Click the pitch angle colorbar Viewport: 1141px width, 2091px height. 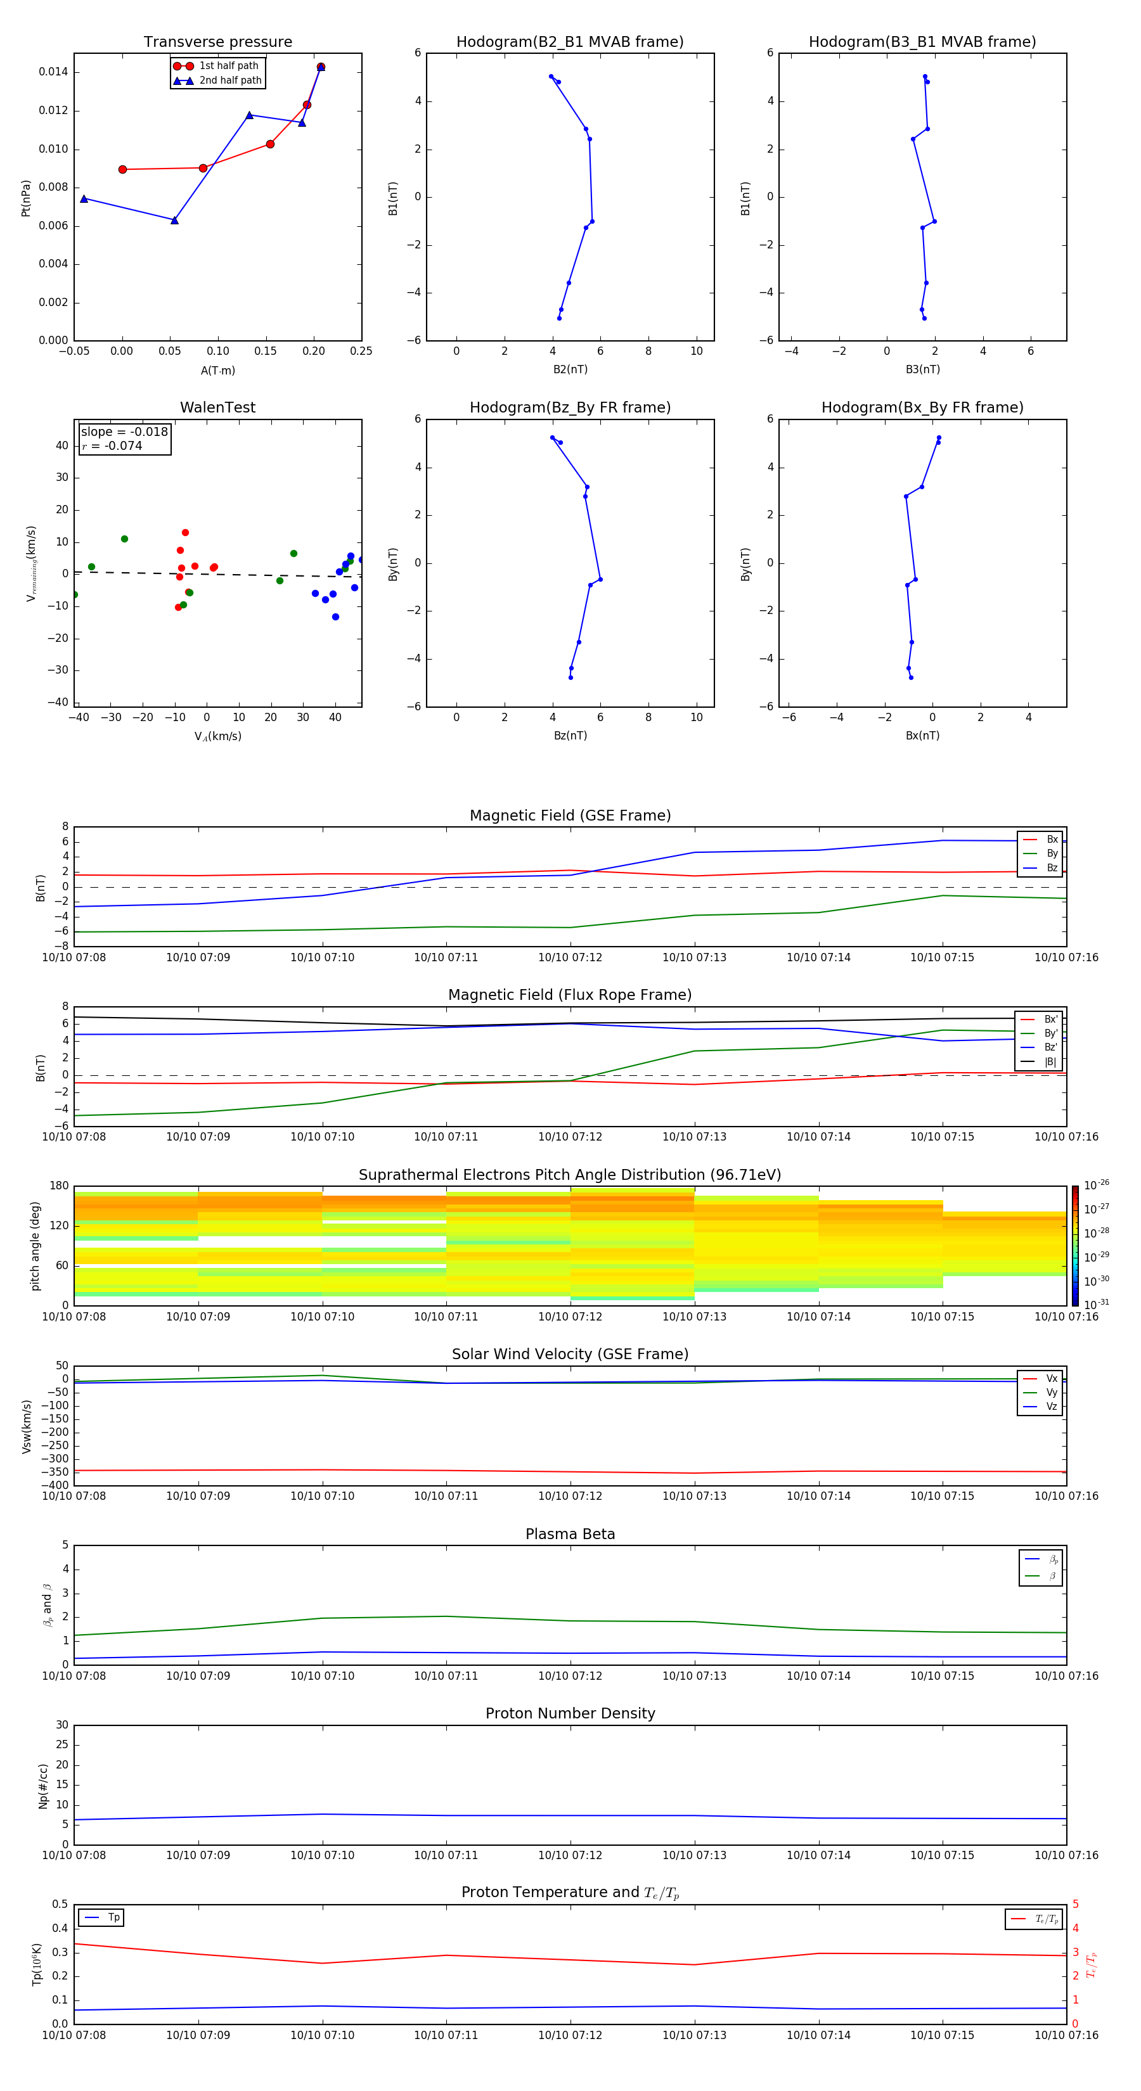pos(1075,1245)
